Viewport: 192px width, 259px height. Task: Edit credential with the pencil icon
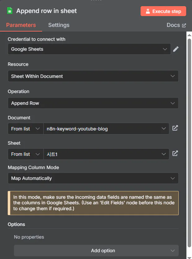pyautogui.click(x=176, y=49)
